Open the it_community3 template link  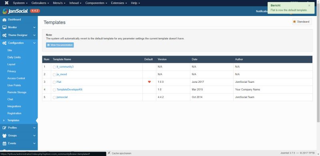click(65, 67)
